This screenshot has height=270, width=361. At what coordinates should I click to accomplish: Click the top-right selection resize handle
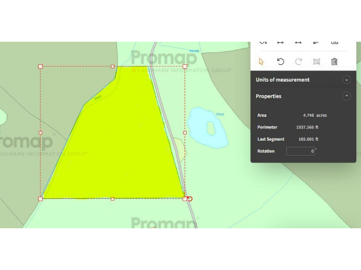[185, 67]
